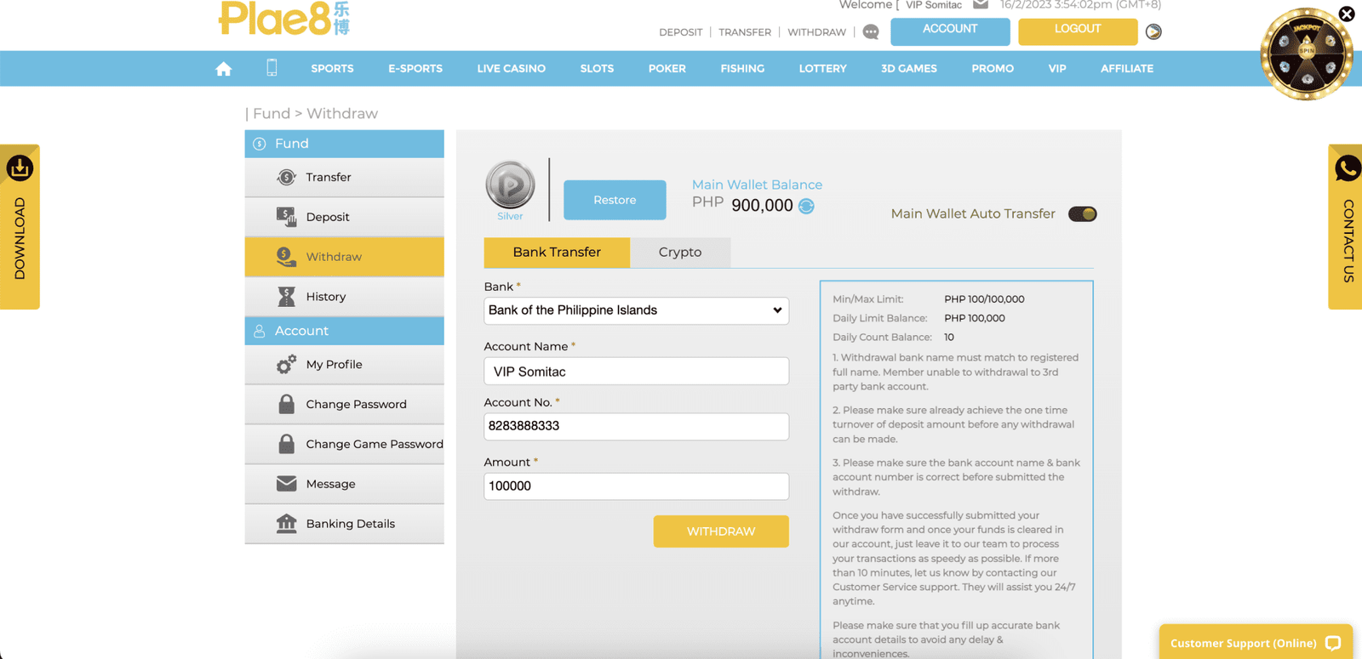Click the Download tray icon on left
Screen dimensions: 1362x659
(20, 168)
